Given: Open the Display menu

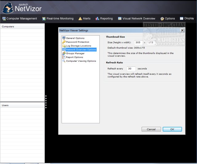Looking at the screenshot, I should coord(187,18).
